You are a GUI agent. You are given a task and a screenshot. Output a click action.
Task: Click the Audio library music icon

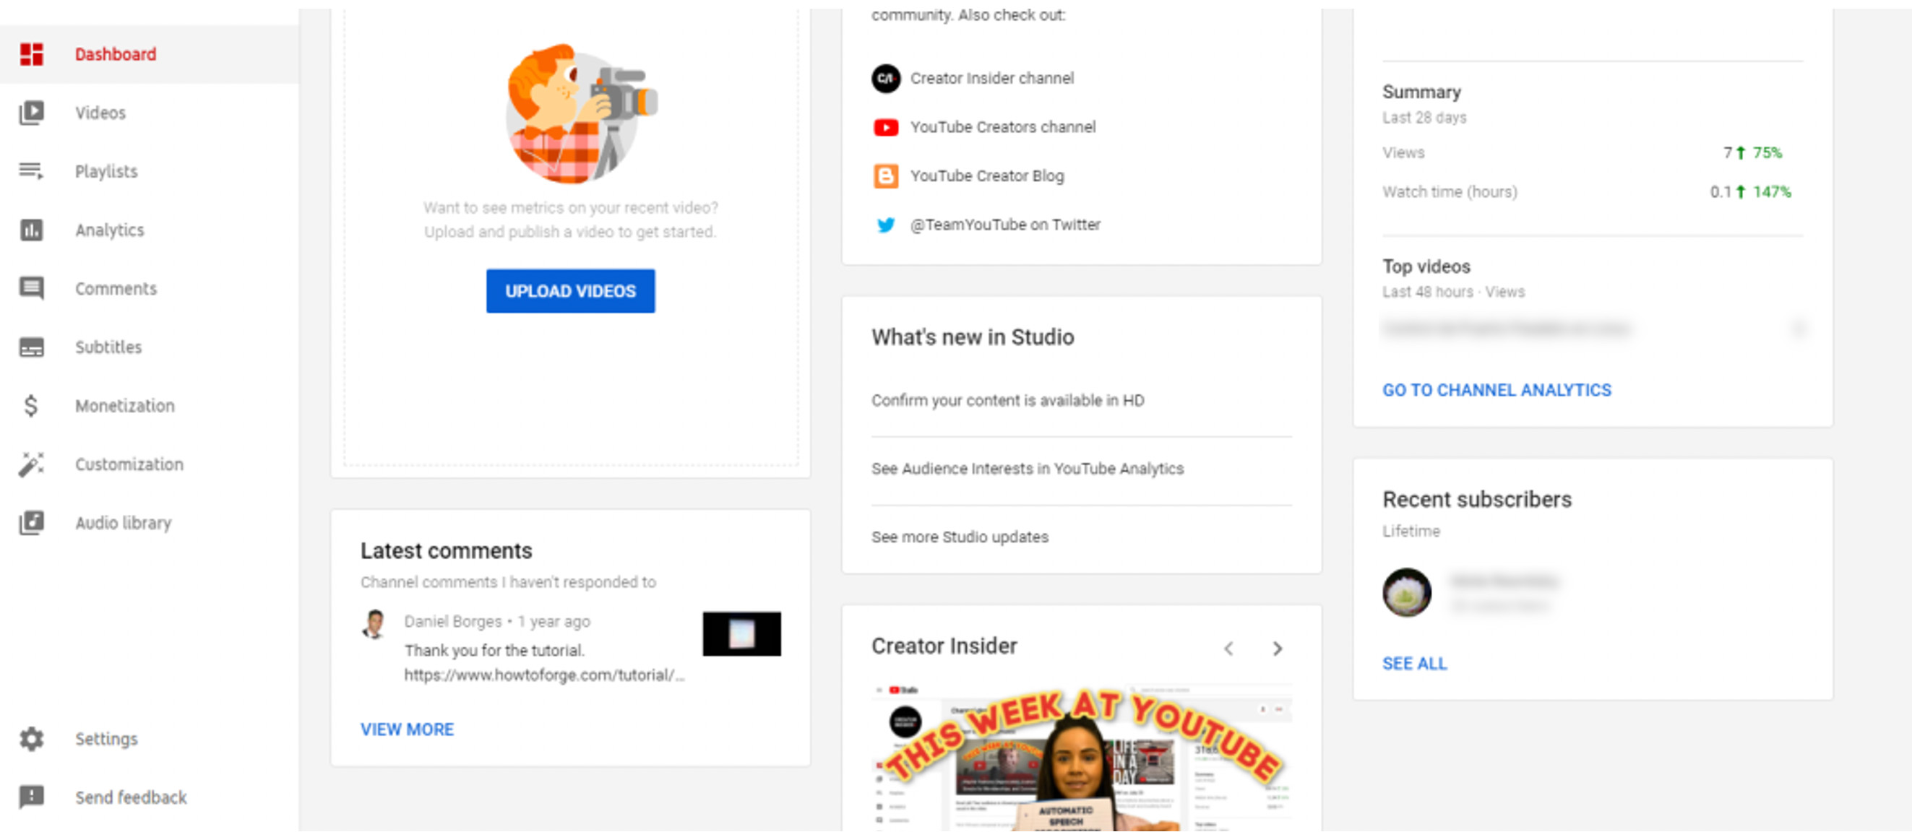coord(31,523)
